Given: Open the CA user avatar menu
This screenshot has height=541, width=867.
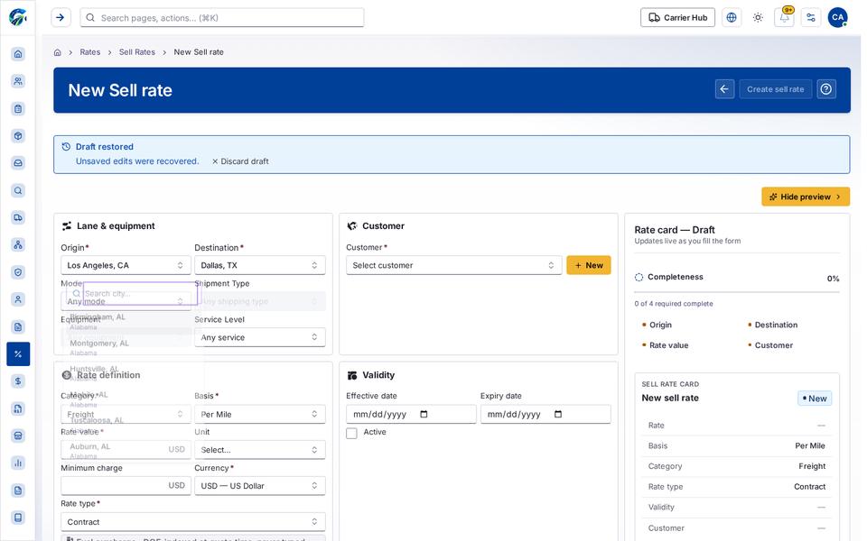Looking at the screenshot, I should coord(837,18).
